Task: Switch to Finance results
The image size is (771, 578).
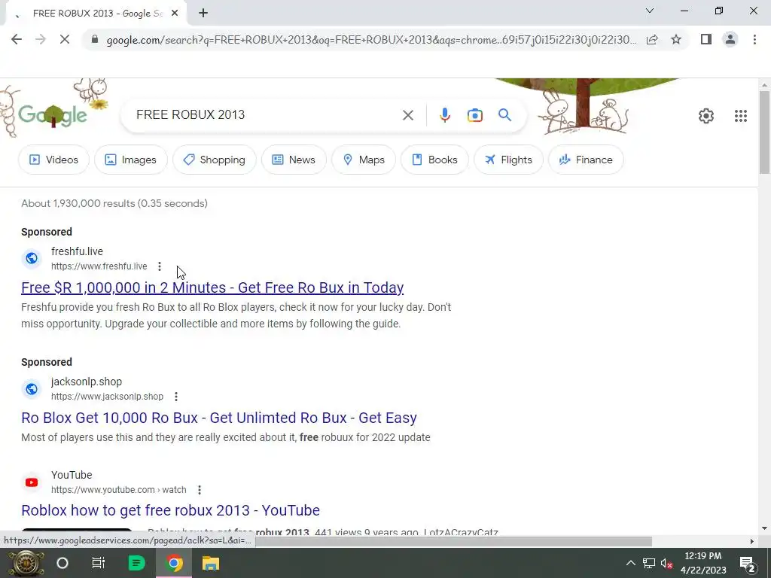Action: point(586,160)
